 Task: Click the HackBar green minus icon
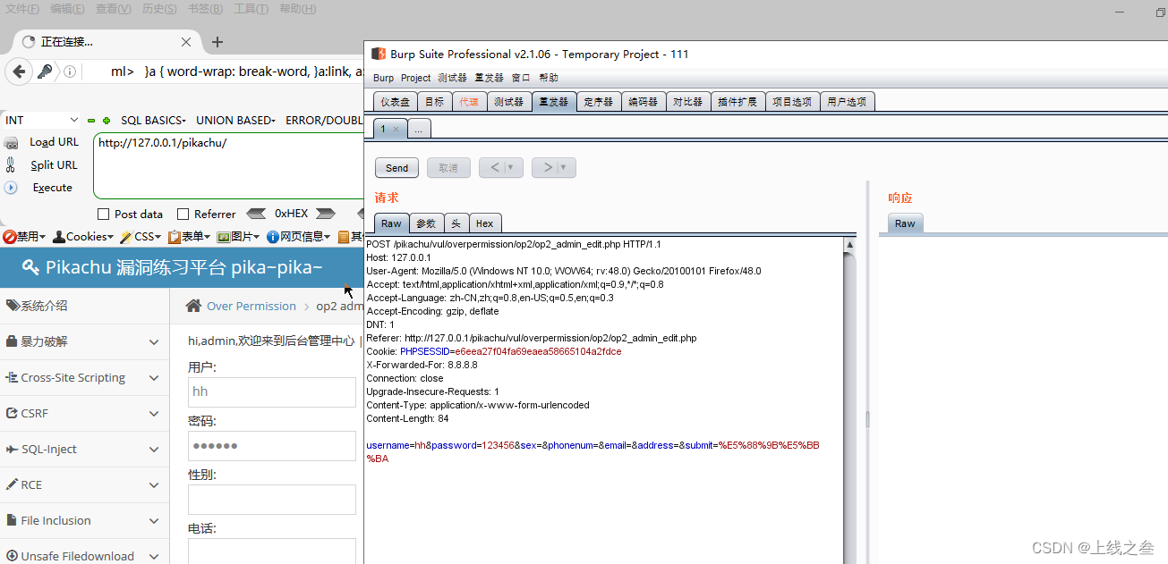click(90, 120)
